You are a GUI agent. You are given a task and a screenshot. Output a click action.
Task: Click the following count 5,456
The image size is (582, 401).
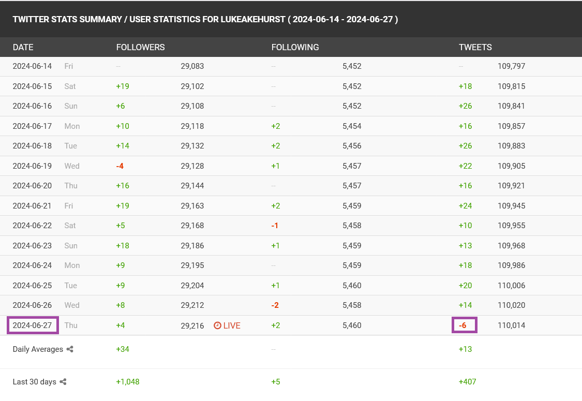click(352, 145)
